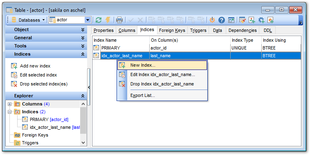Click the Index Name column header
Viewport: 310px width, 155px height.
click(121, 40)
